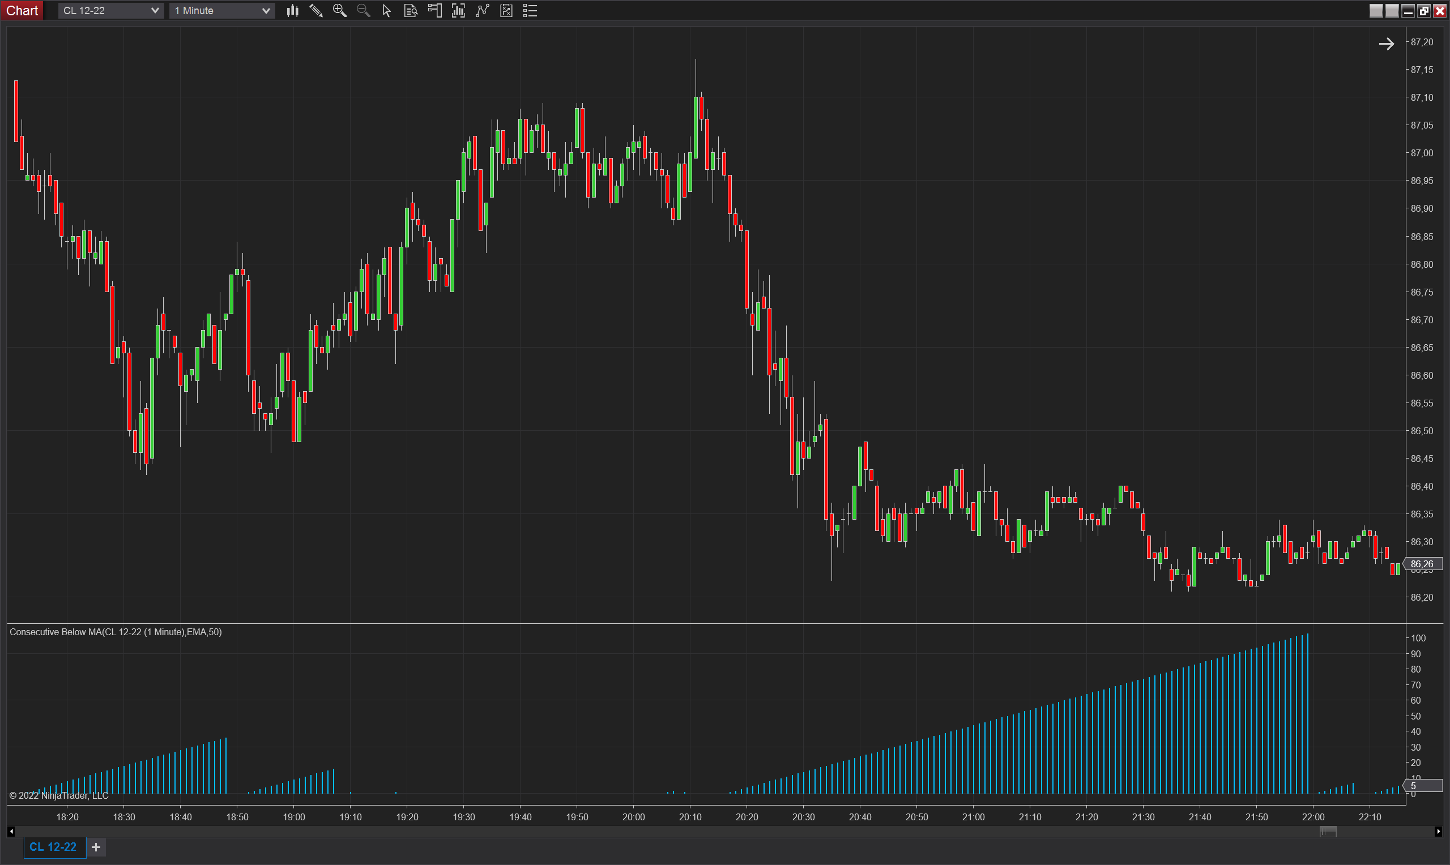Click the first gray link button top right
The width and height of the screenshot is (1450, 865).
tap(1376, 11)
